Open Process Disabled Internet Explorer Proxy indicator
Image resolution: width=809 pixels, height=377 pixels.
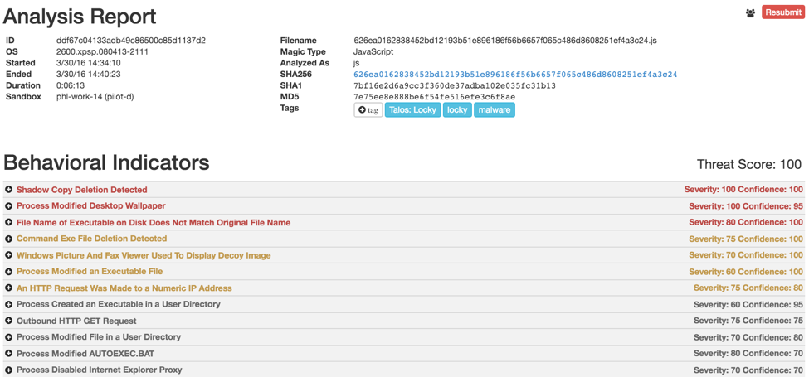[99, 370]
